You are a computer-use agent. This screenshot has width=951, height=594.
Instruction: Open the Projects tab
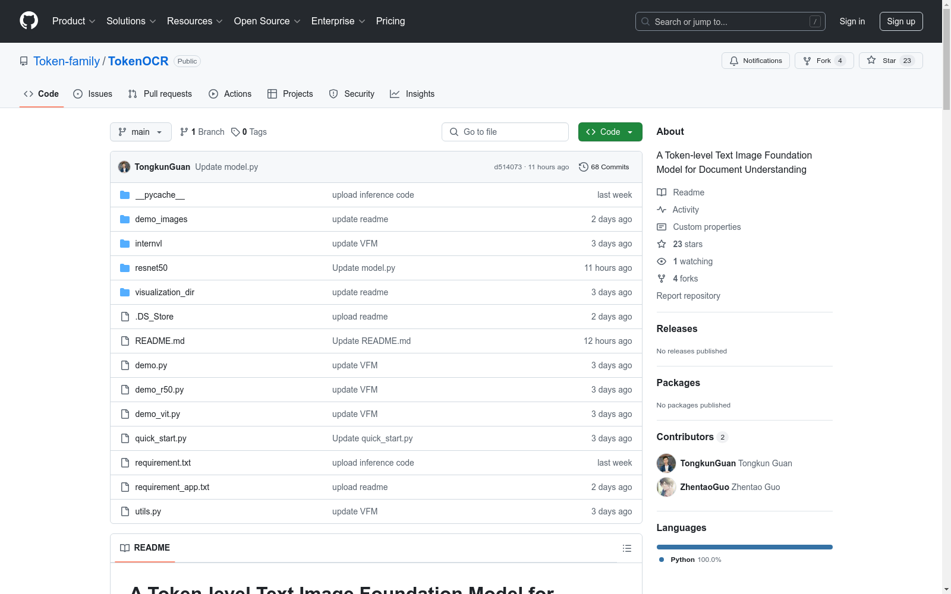(x=290, y=94)
